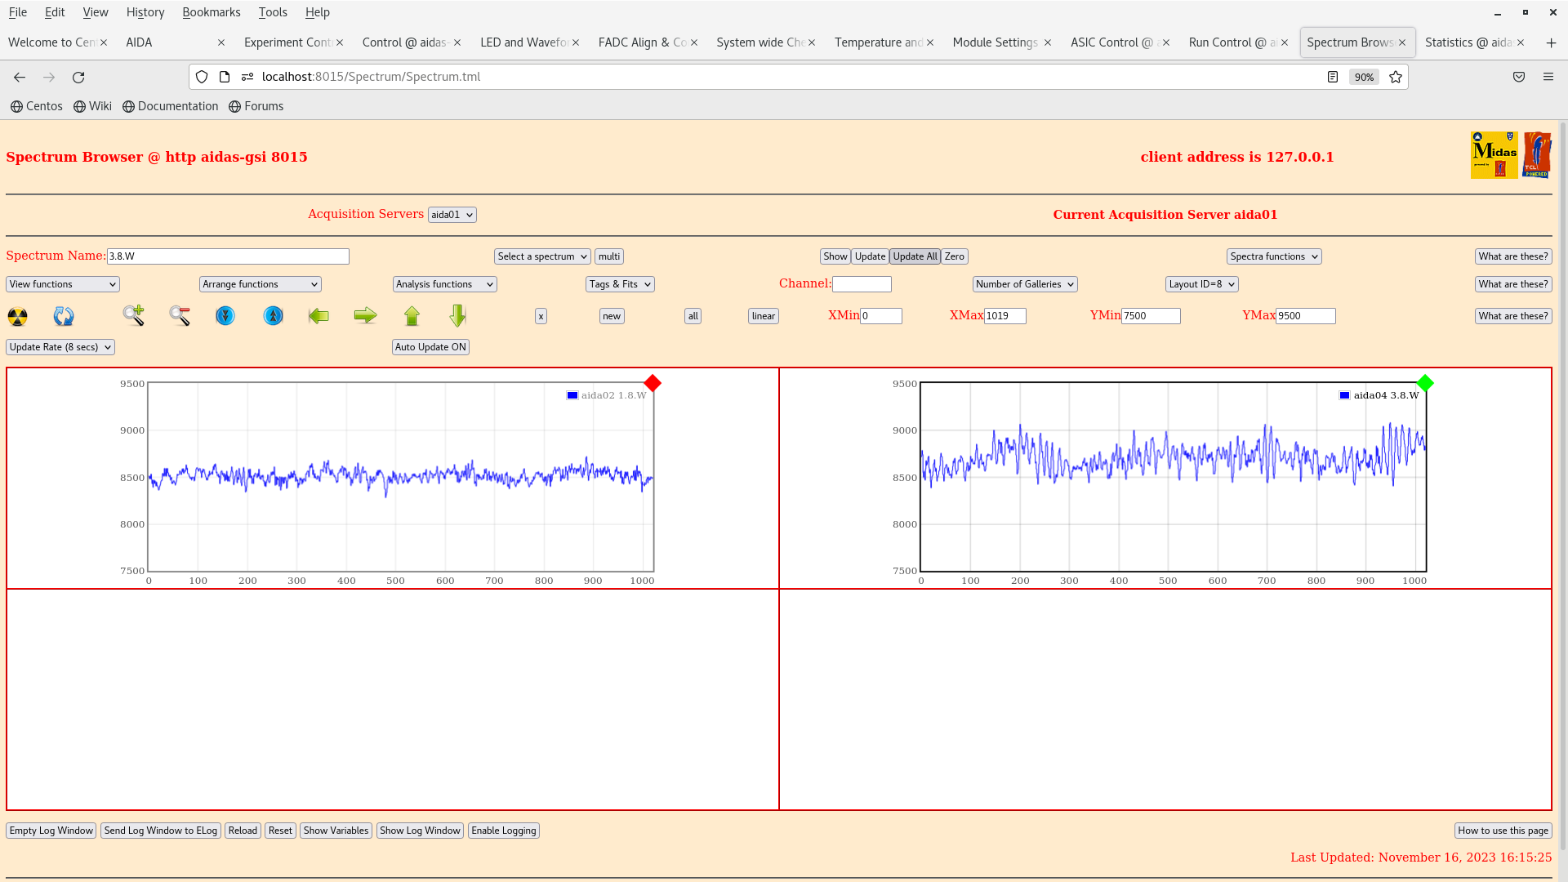Click the blue double down-arrow icon
Viewport: 1568px width, 882px height.
tap(225, 316)
